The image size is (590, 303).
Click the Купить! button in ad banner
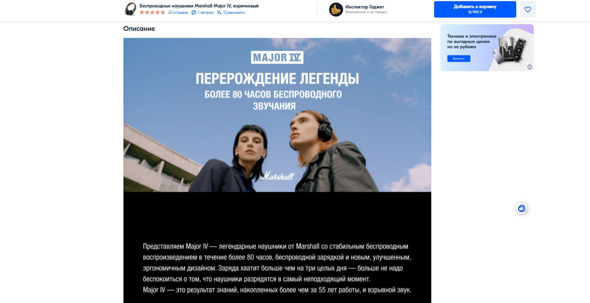pos(459,59)
